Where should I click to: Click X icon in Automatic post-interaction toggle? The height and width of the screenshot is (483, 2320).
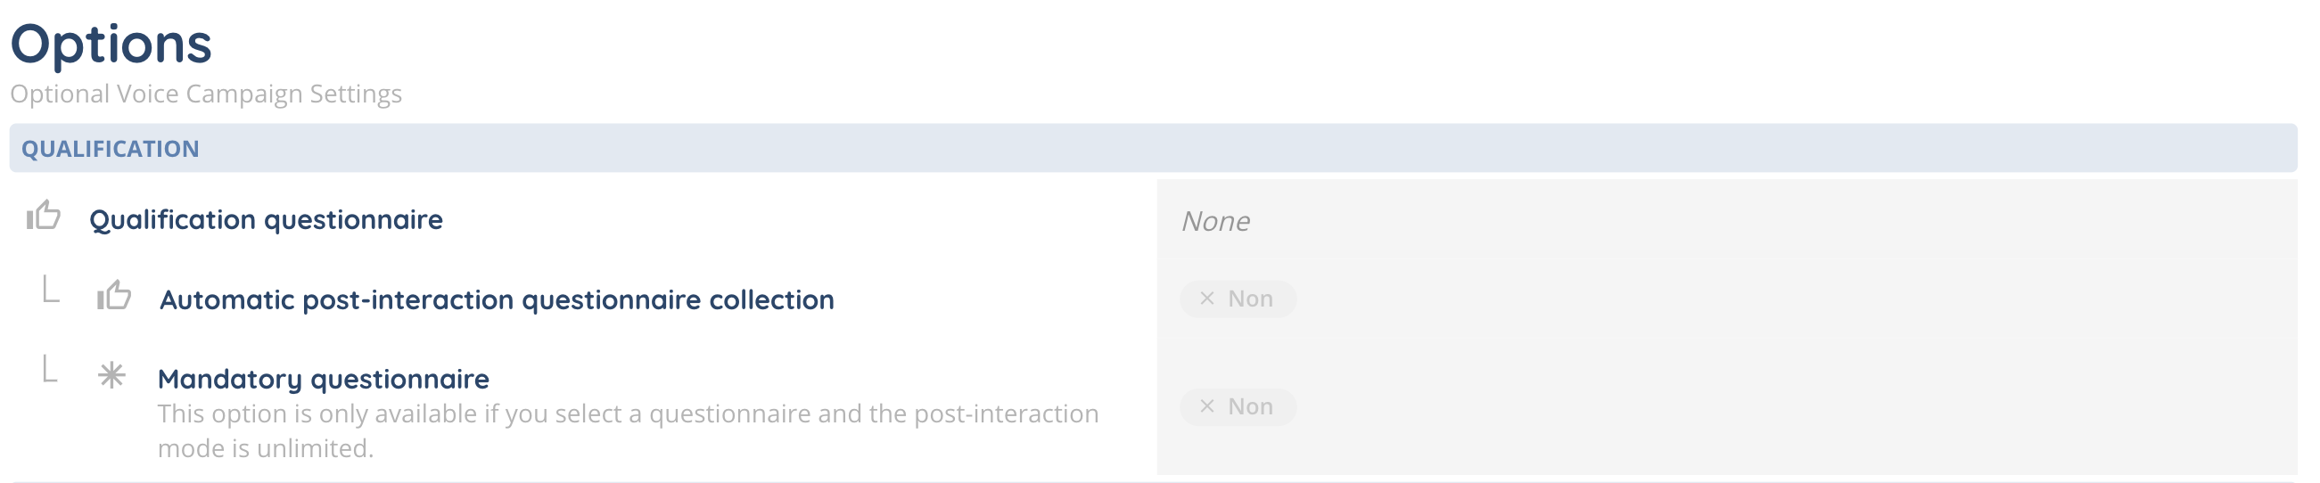click(1207, 299)
